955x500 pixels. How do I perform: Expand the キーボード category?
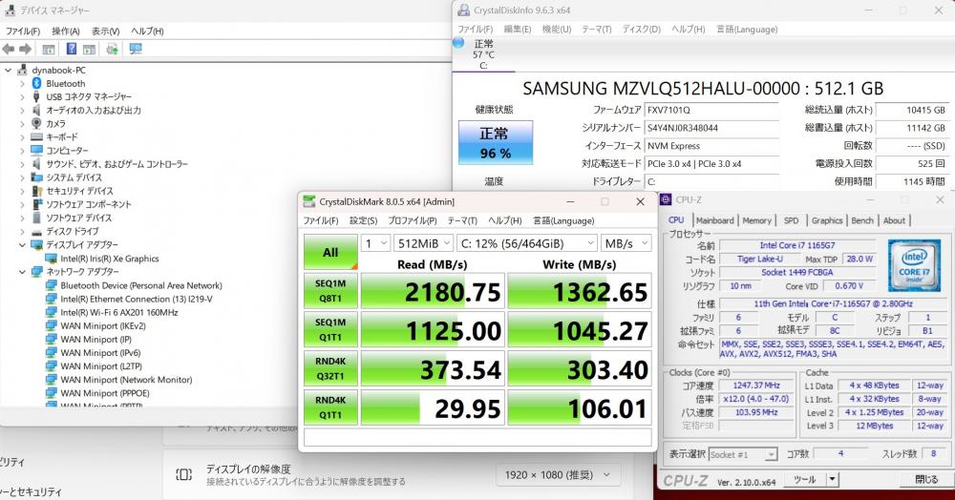click(x=23, y=136)
